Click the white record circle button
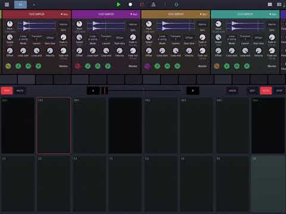Viewport: 286px width, 214px height. point(130,4)
